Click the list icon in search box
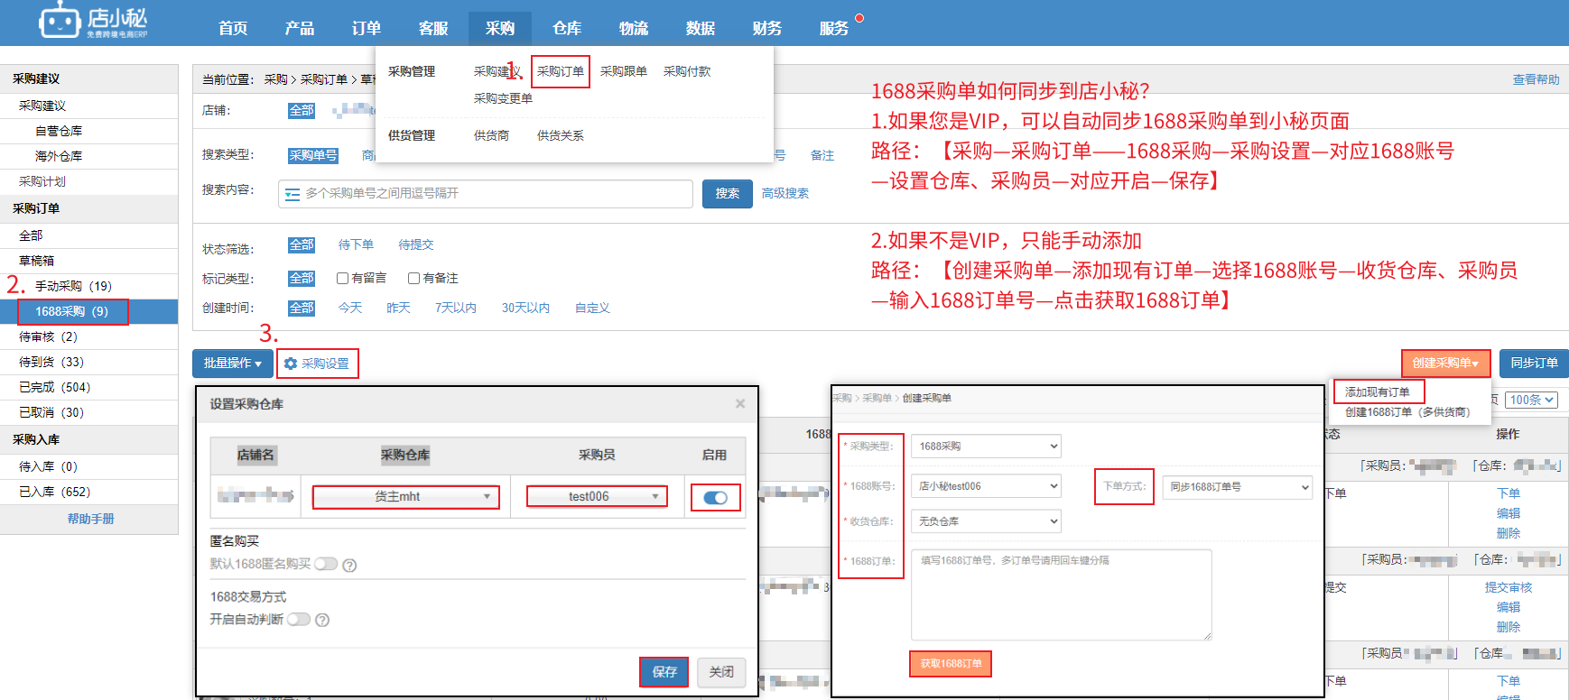Image resolution: width=1569 pixels, height=700 pixels. (x=292, y=194)
